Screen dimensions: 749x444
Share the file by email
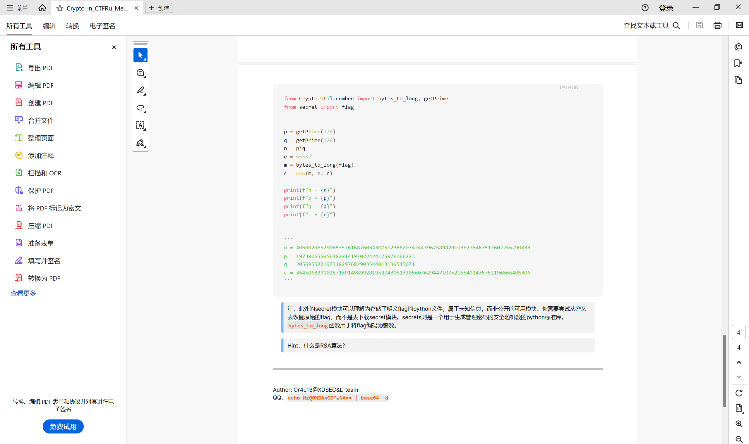pyautogui.click(x=739, y=25)
